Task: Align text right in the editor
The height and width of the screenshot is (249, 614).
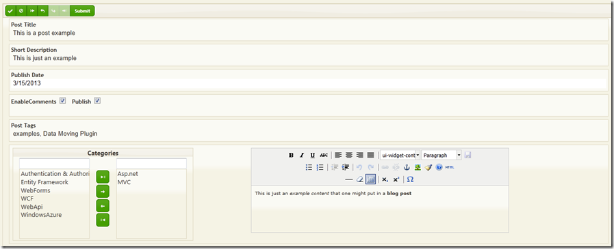Action: coord(359,156)
